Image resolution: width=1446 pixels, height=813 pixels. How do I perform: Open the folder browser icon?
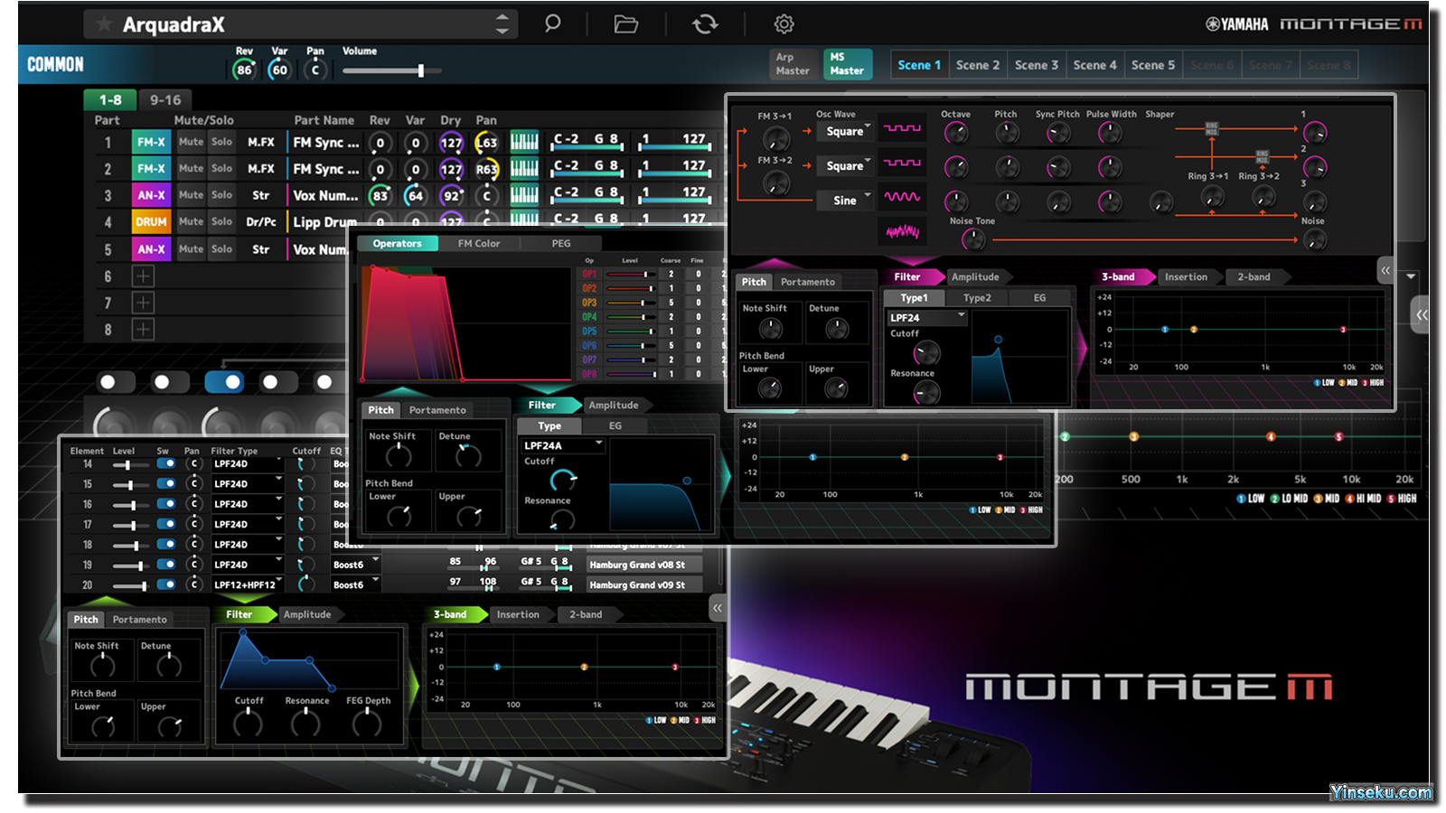626,23
